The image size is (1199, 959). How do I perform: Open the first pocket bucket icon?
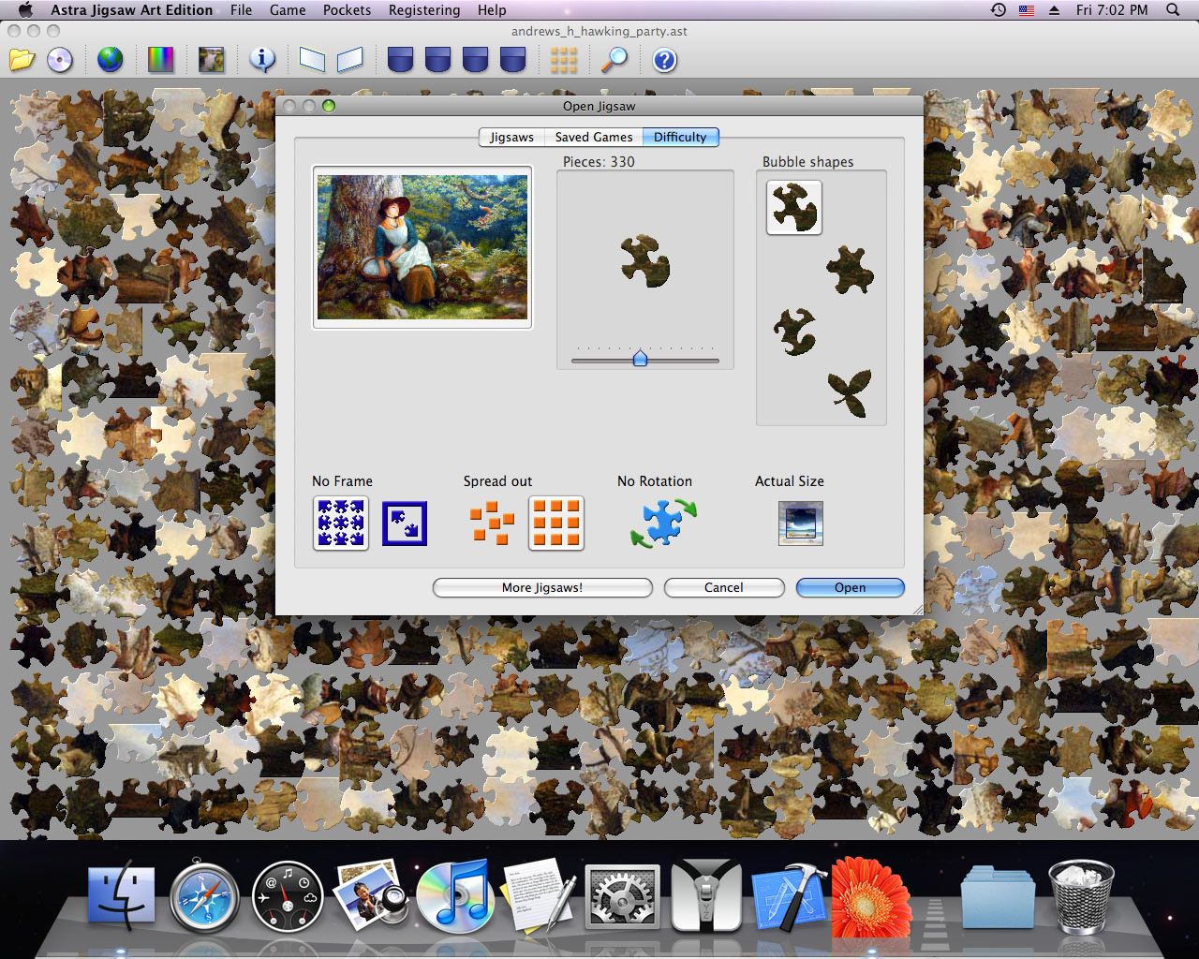pyautogui.click(x=401, y=61)
